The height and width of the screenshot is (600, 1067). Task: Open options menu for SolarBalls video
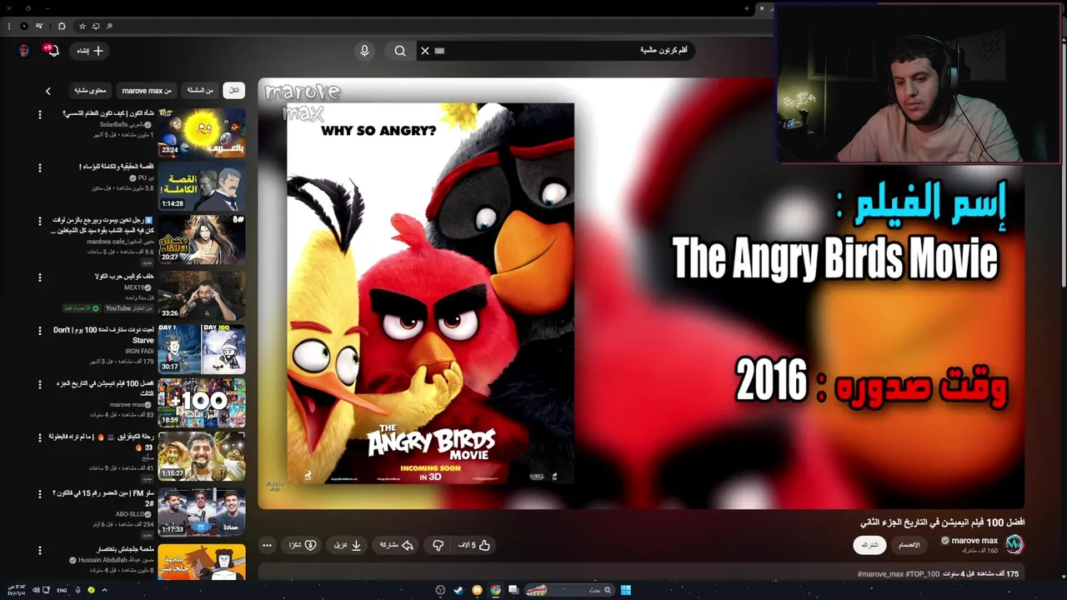39,114
